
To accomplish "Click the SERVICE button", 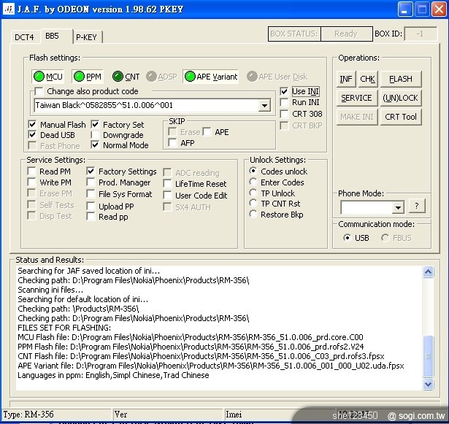I will (x=357, y=98).
